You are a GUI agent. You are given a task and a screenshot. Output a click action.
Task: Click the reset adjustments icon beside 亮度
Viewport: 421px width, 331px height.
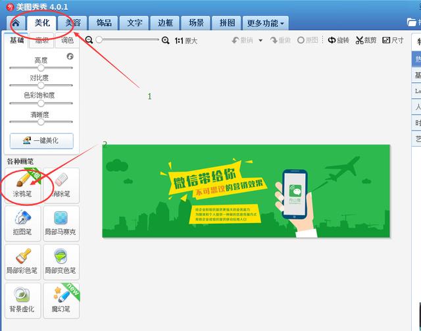click(x=70, y=56)
